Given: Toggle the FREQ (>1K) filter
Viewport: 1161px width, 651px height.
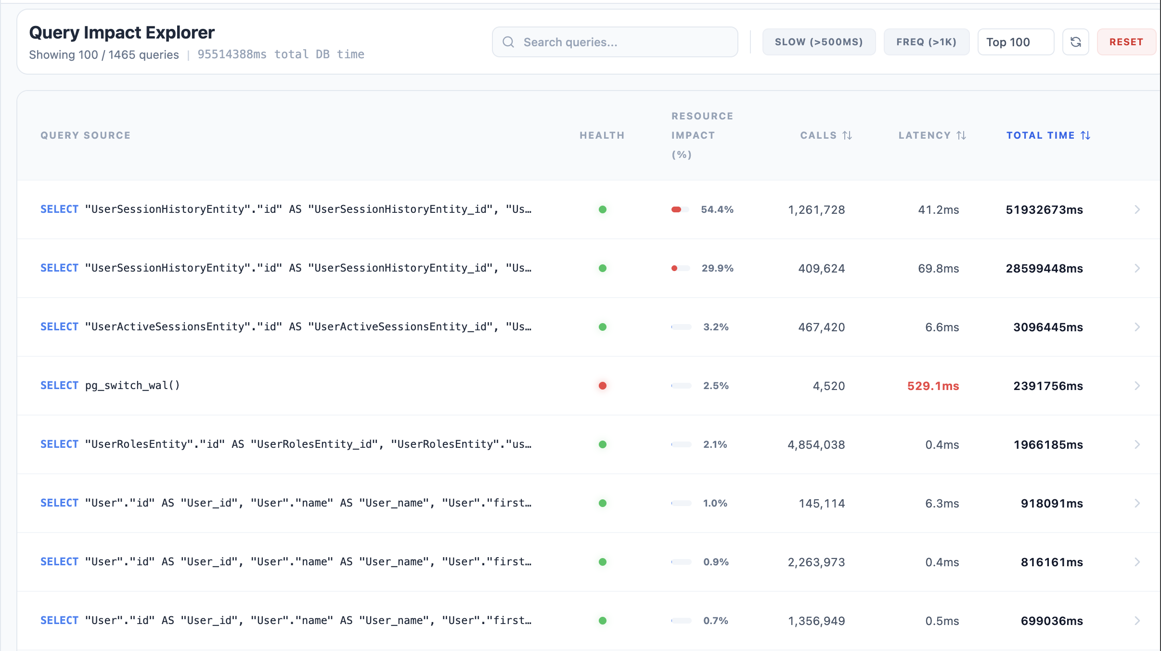Looking at the screenshot, I should 926,42.
